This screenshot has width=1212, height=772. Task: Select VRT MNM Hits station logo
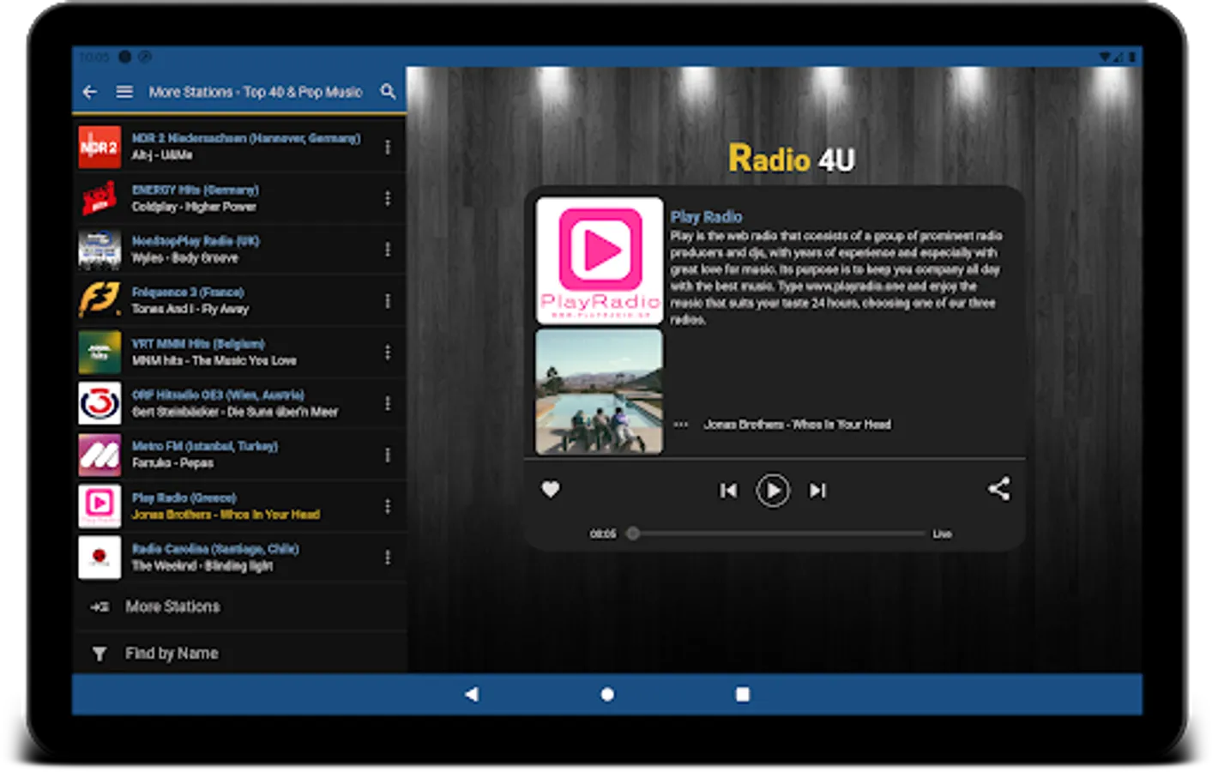[99, 353]
